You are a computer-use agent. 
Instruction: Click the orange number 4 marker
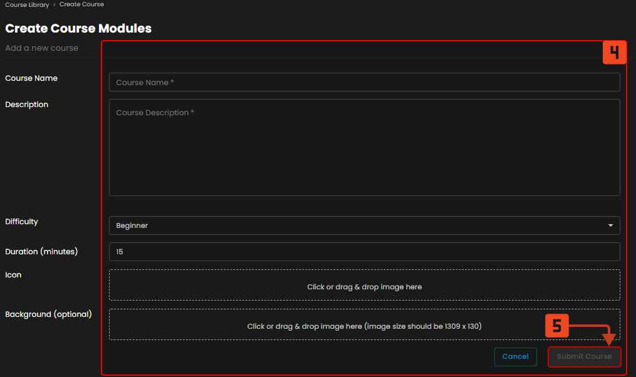(x=615, y=53)
